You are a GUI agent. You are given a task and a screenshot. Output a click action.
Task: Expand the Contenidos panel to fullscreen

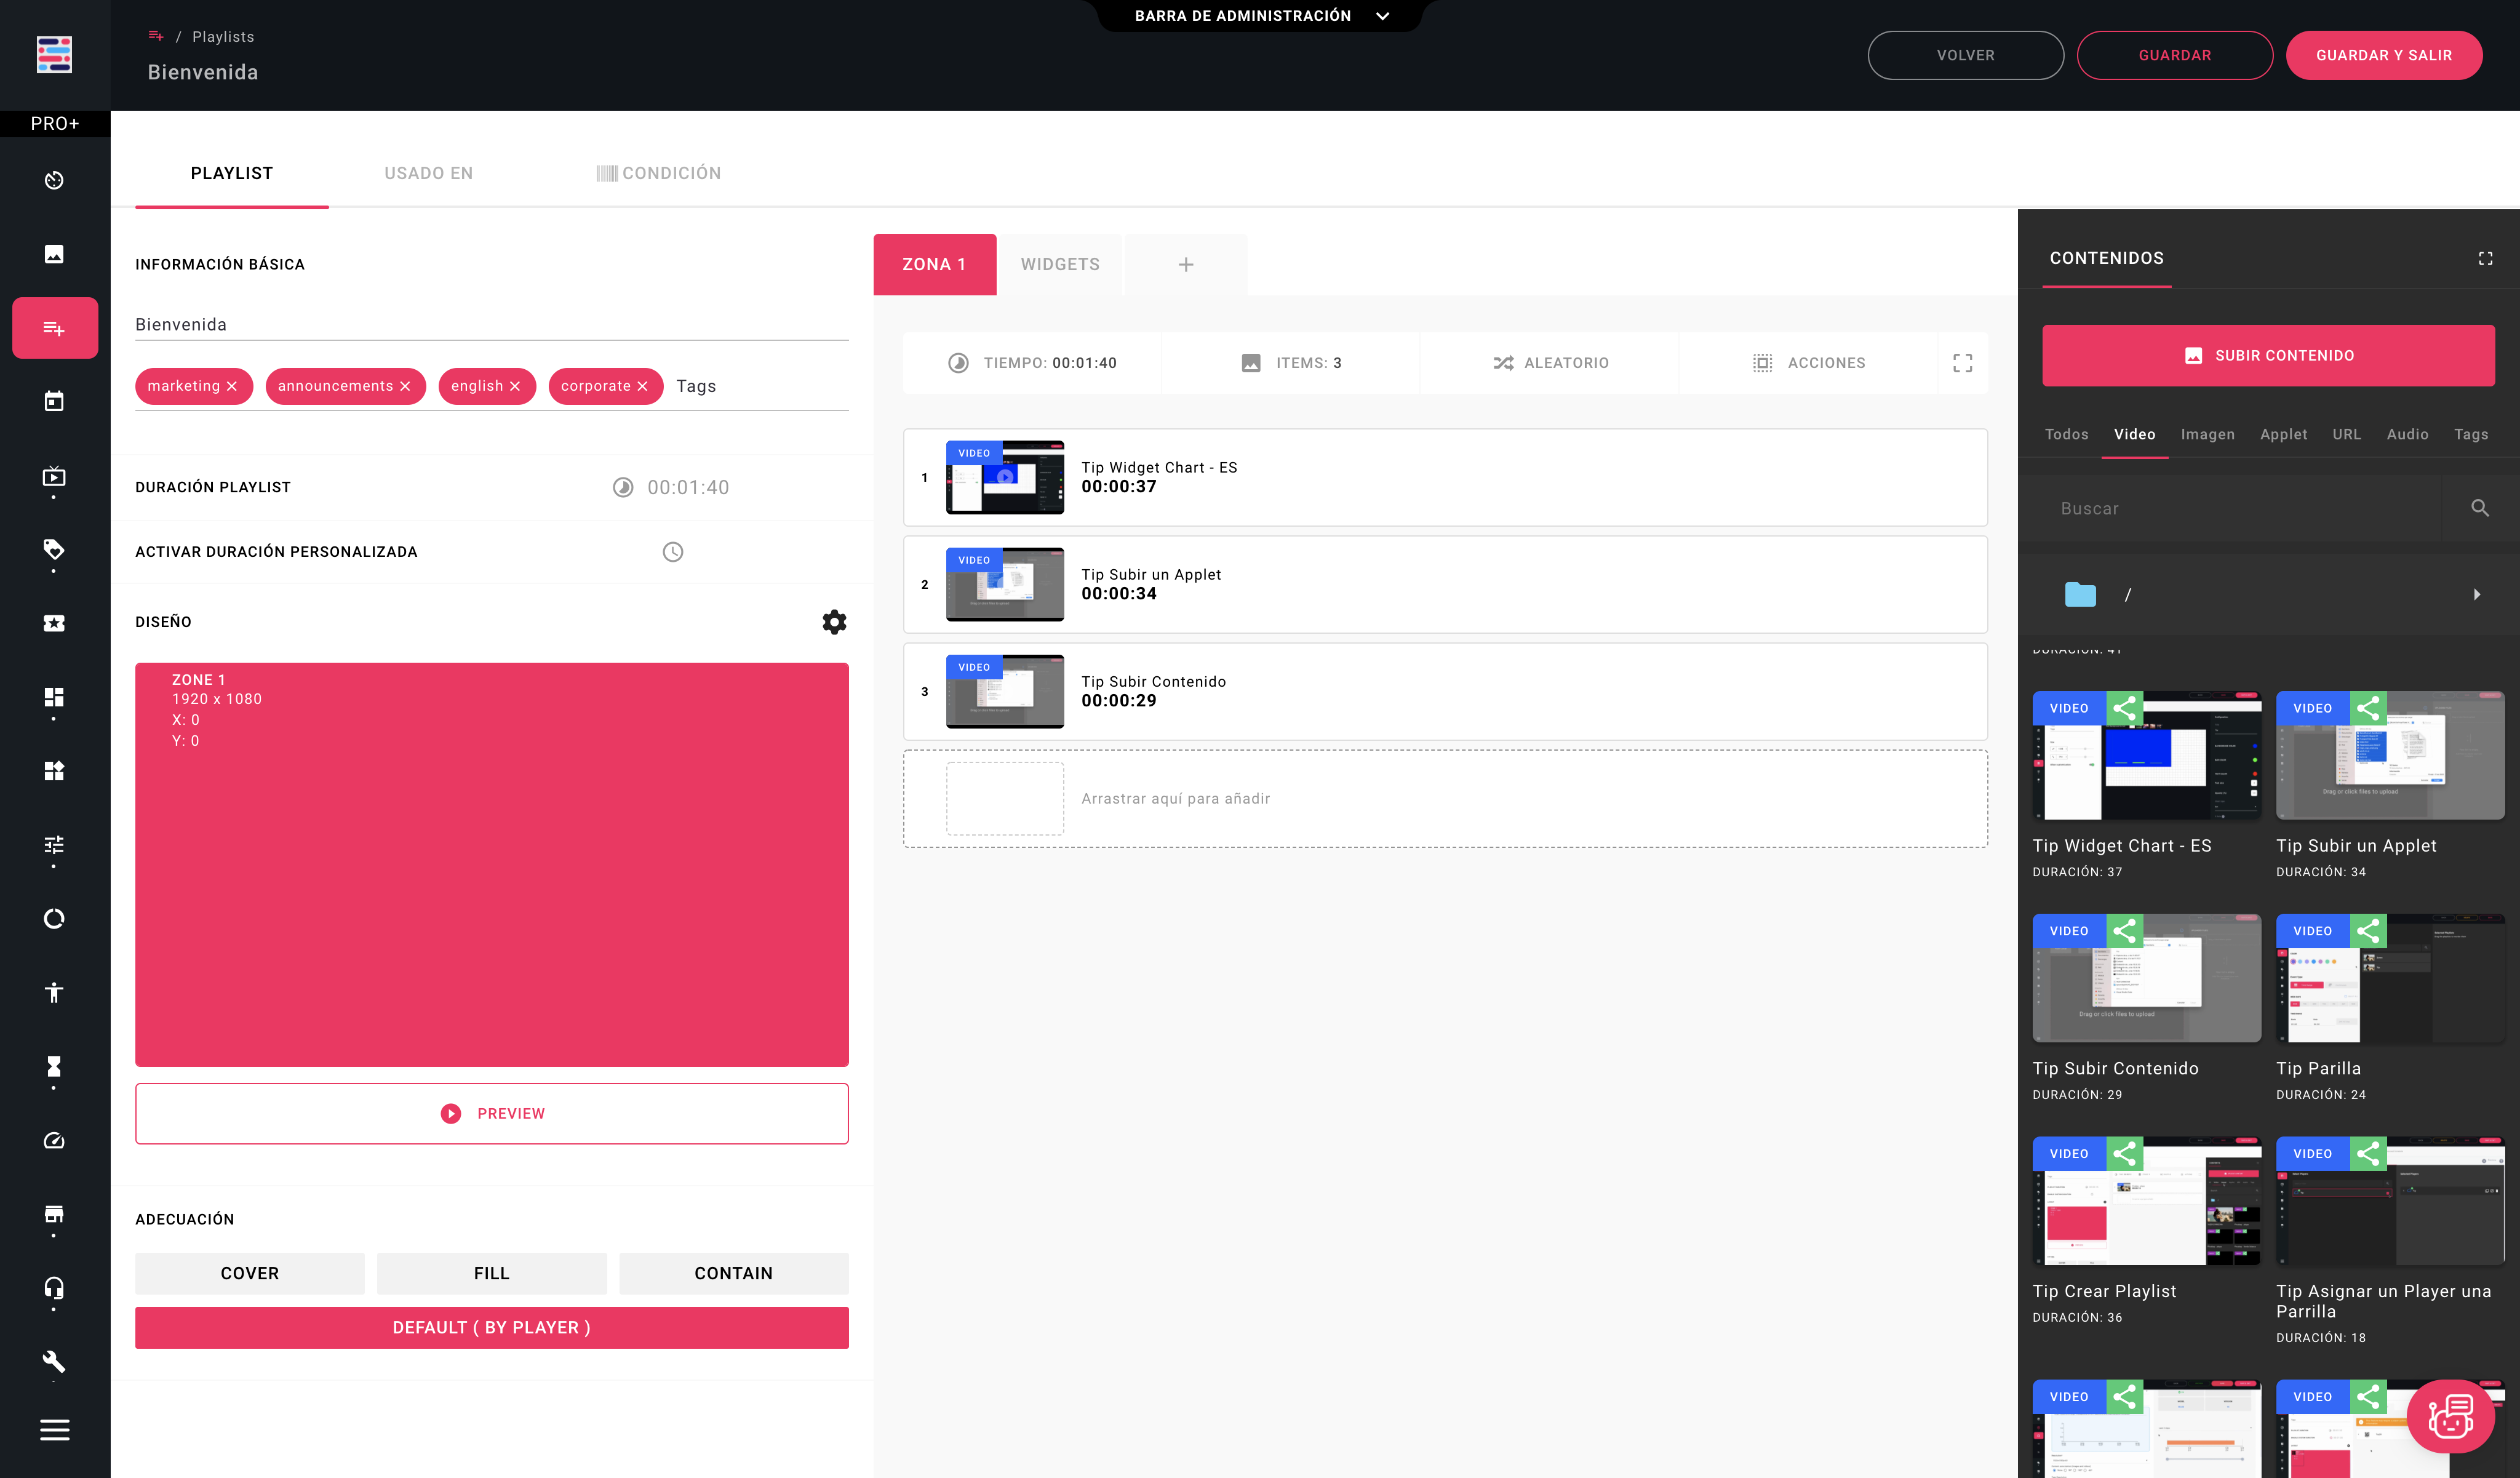tap(2485, 258)
